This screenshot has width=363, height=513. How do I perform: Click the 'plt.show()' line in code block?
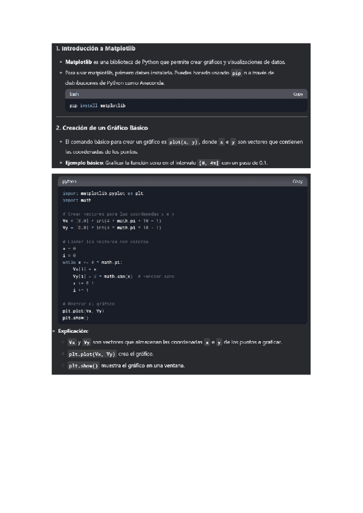point(75,317)
